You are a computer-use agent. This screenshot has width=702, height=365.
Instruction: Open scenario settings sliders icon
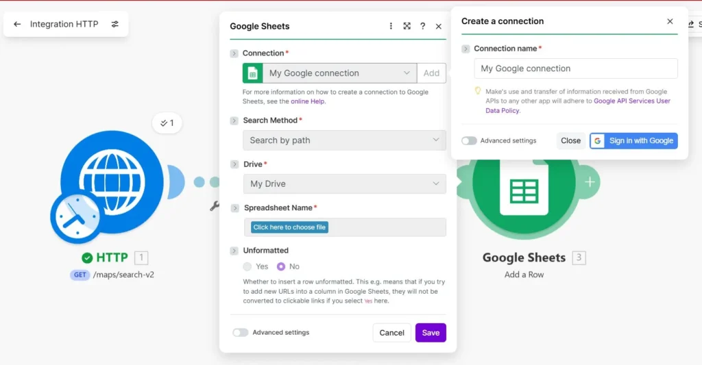(115, 24)
